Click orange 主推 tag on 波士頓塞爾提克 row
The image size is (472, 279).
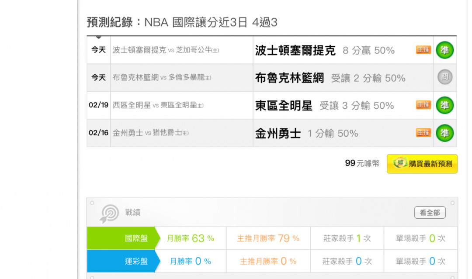pos(423,50)
